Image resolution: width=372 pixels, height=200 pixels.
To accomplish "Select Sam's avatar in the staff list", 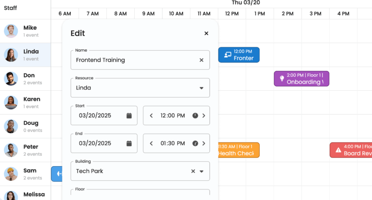I will click(11, 174).
